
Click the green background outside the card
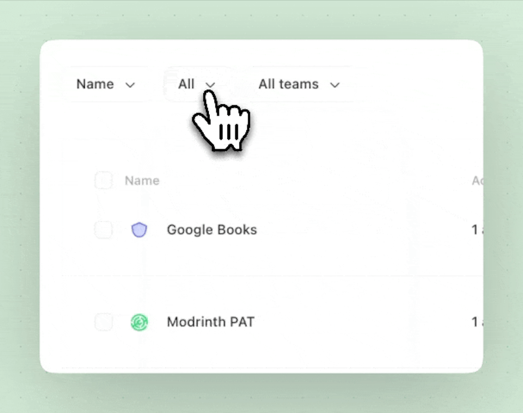click(261, 20)
